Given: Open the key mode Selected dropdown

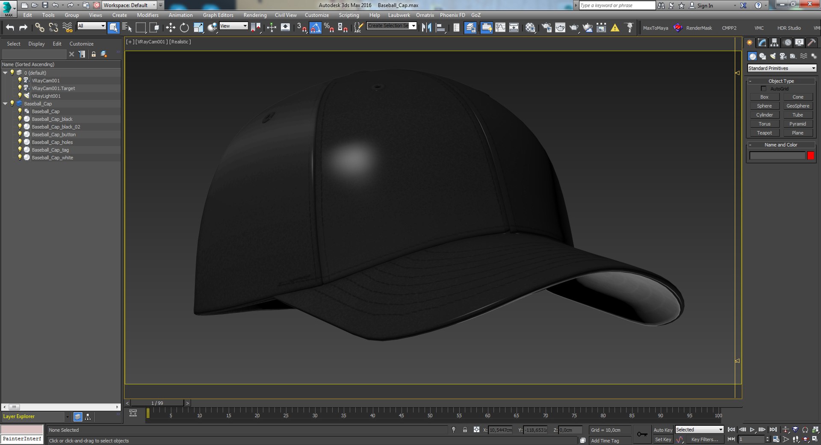Looking at the screenshot, I should [699, 430].
